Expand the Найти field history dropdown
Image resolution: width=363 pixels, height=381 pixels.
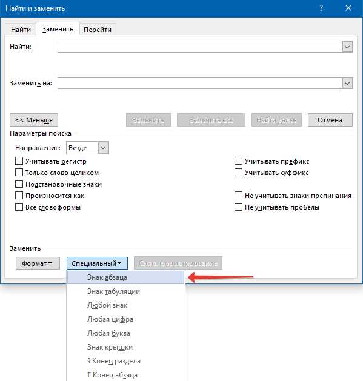click(x=347, y=47)
